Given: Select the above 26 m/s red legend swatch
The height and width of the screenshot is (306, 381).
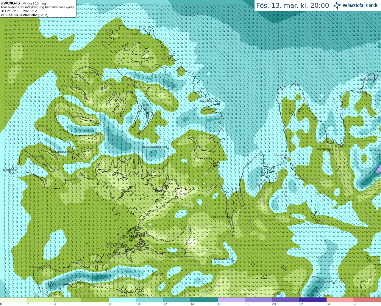Looking at the screenshot, I should point(367,300).
